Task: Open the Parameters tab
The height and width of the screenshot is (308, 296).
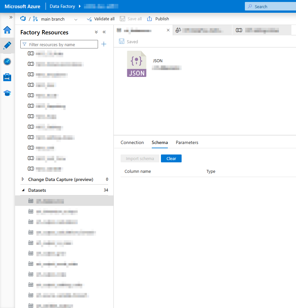Action: click(187, 143)
